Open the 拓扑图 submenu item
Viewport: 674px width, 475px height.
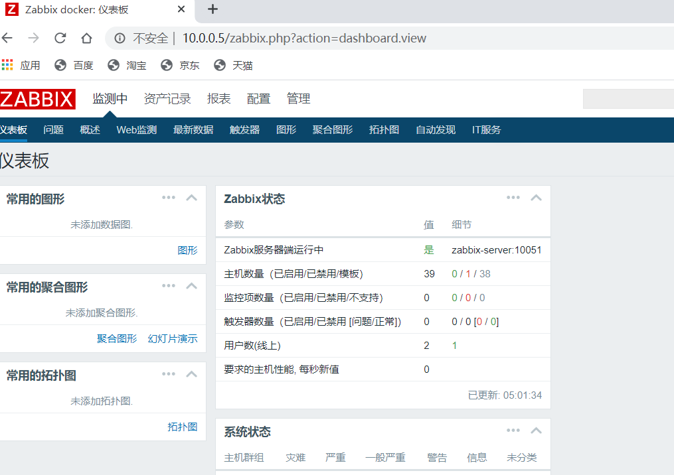click(384, 130)
